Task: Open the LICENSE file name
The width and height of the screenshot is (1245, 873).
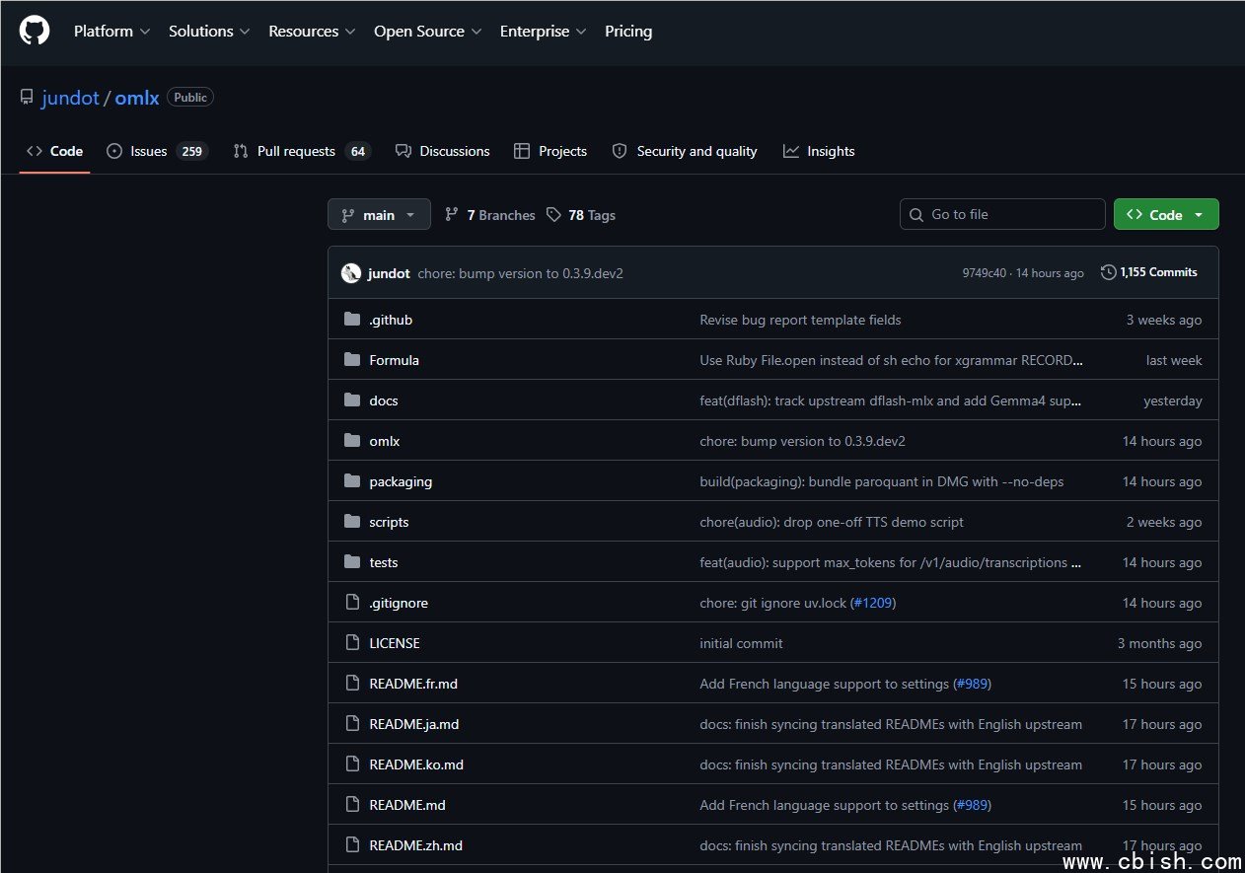Action: point(395,643)
